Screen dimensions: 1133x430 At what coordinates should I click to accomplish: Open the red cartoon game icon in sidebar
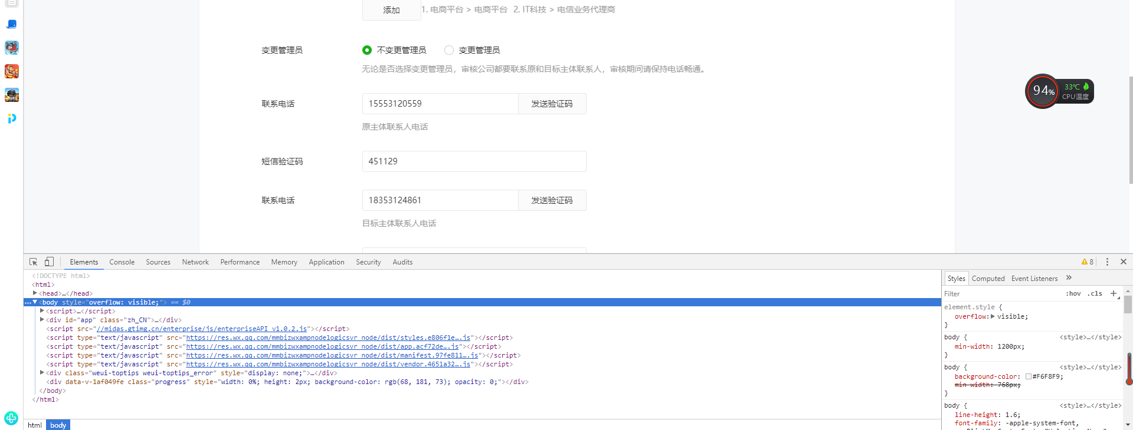pos(12,71)
